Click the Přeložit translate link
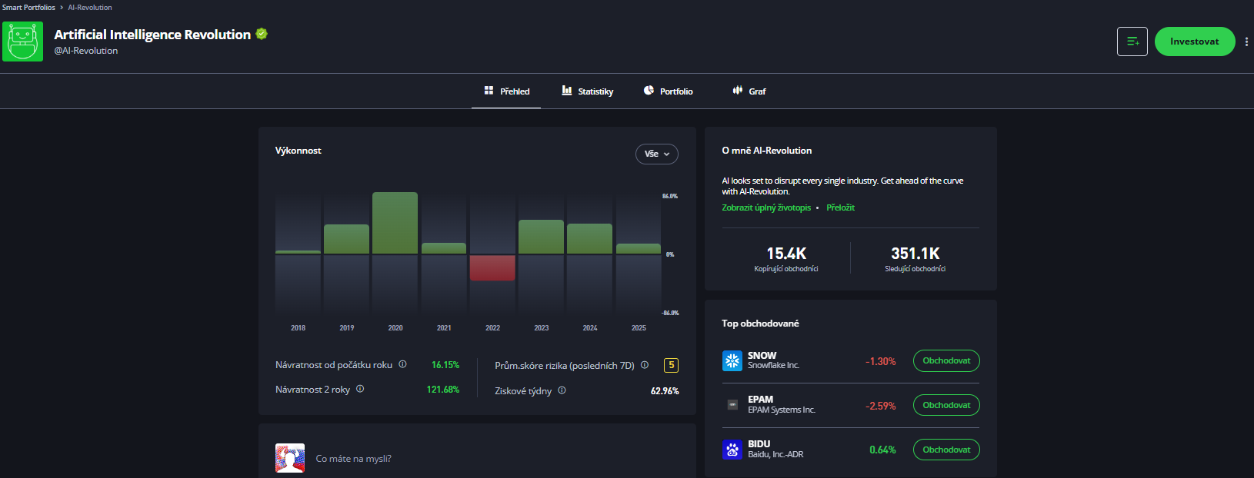 (840, 207)
